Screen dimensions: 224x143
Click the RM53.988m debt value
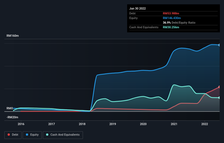coord(171,13)
